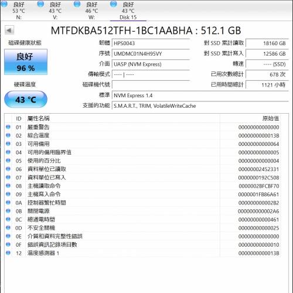Click the 屬性名稱 column header
The width and height of the screenshot is (293, 293).
pyautogui.click(x=122, y=118)
